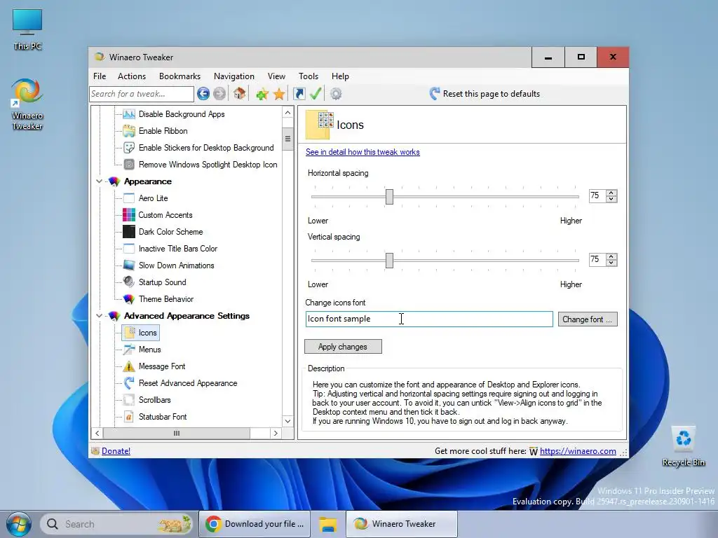Open the Actions menu
The height and width of the screenshot is (538, 718).
tap(132, 76)
